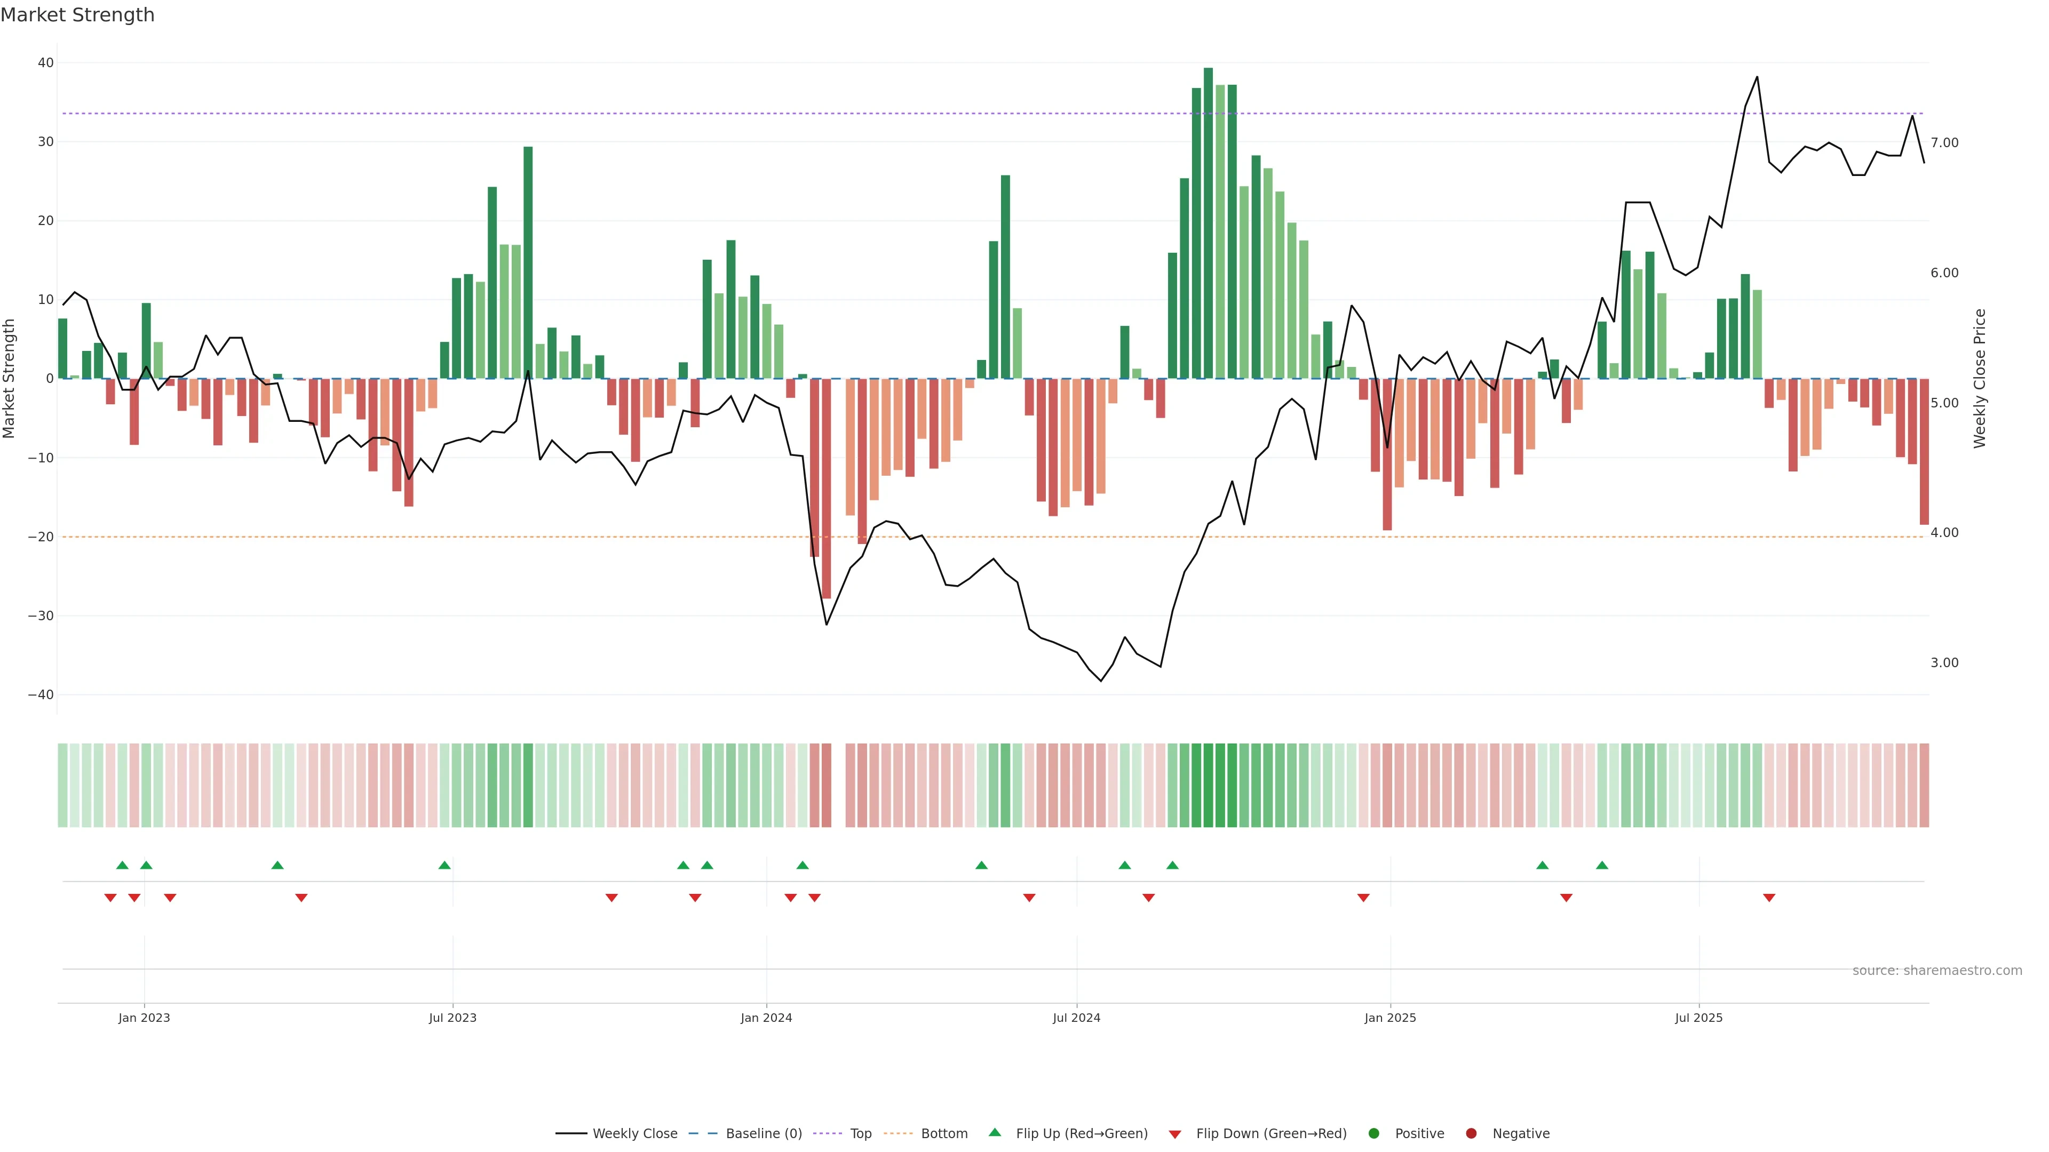Click the Market Strength chart title

point(77,15)
